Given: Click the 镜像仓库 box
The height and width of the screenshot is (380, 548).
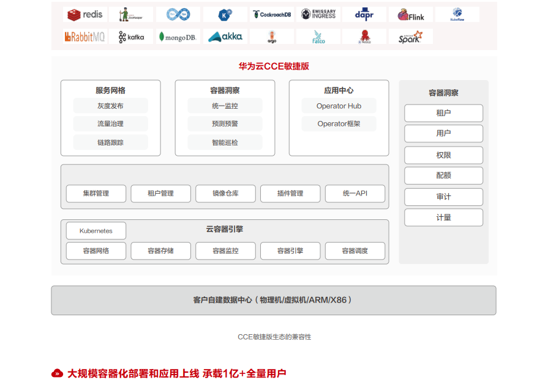Looking at the screenshot, I should coord(225,194).
